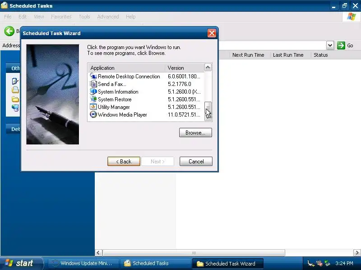Click the Next button in wizard
Screen dimensions: 361x270
157,161
